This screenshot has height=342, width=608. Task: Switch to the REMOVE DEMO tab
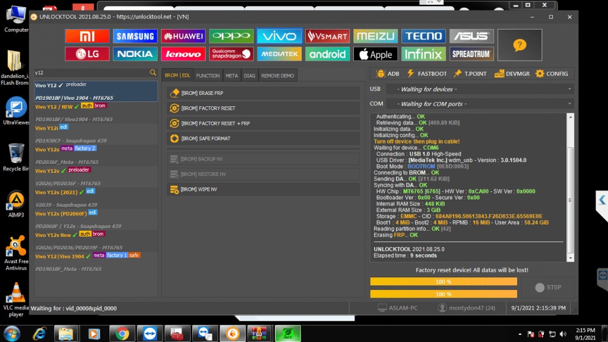tap(278, 75)
